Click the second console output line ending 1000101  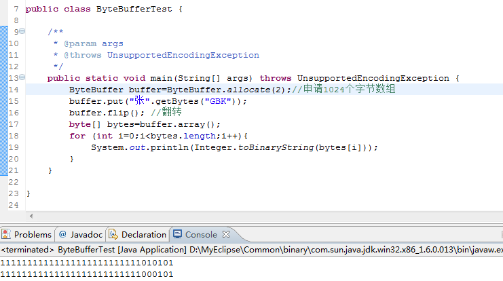pos(87,274)
